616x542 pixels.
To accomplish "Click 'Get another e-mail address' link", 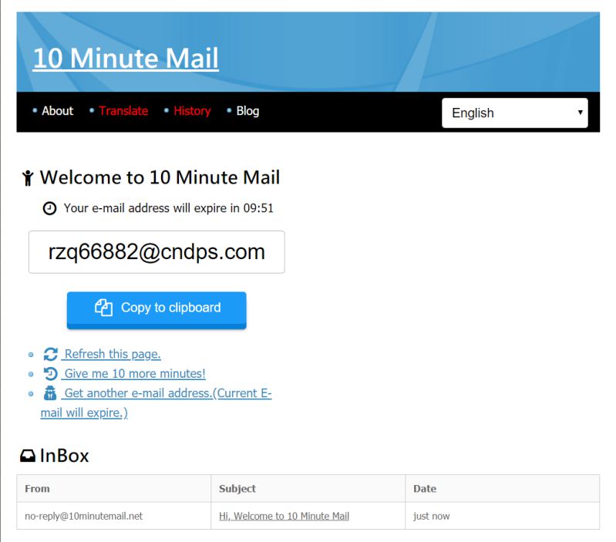I will point(167,393).
